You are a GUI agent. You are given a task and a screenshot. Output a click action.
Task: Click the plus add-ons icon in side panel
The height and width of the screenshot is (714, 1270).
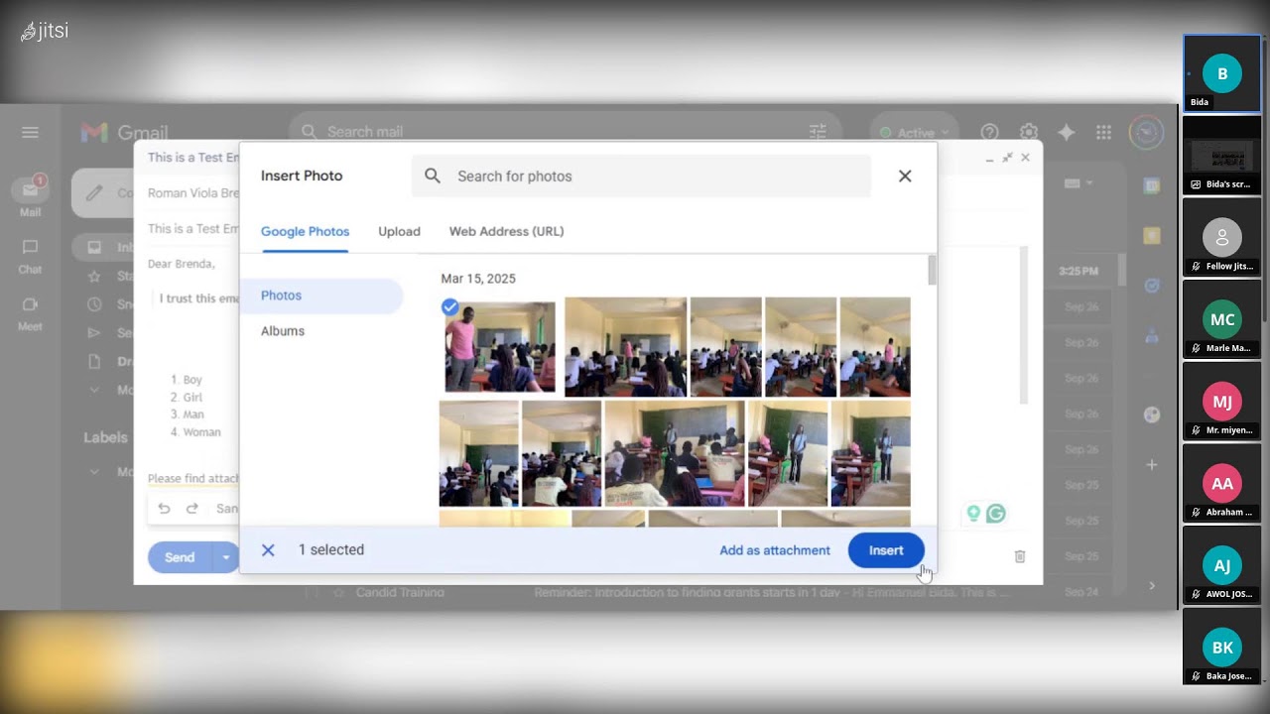pyautogui.click(x=1151, y=464)
